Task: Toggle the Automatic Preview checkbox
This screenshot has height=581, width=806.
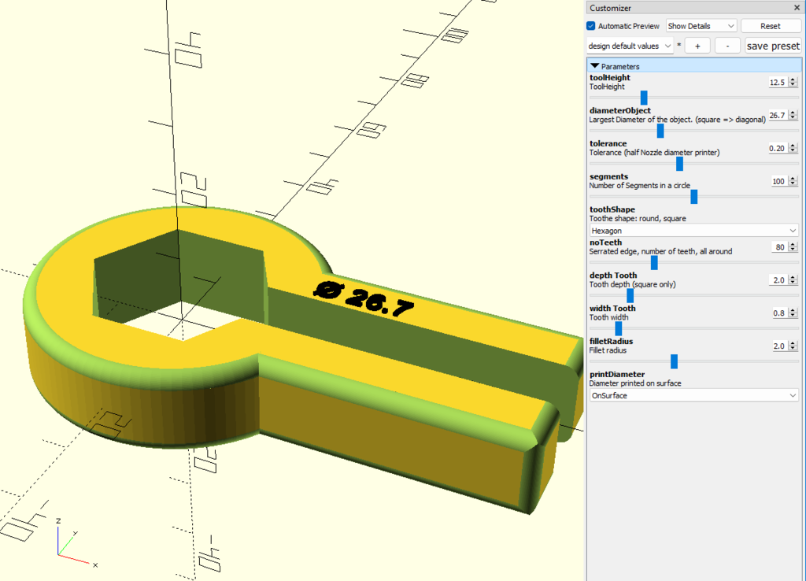Action: point(591,26)
